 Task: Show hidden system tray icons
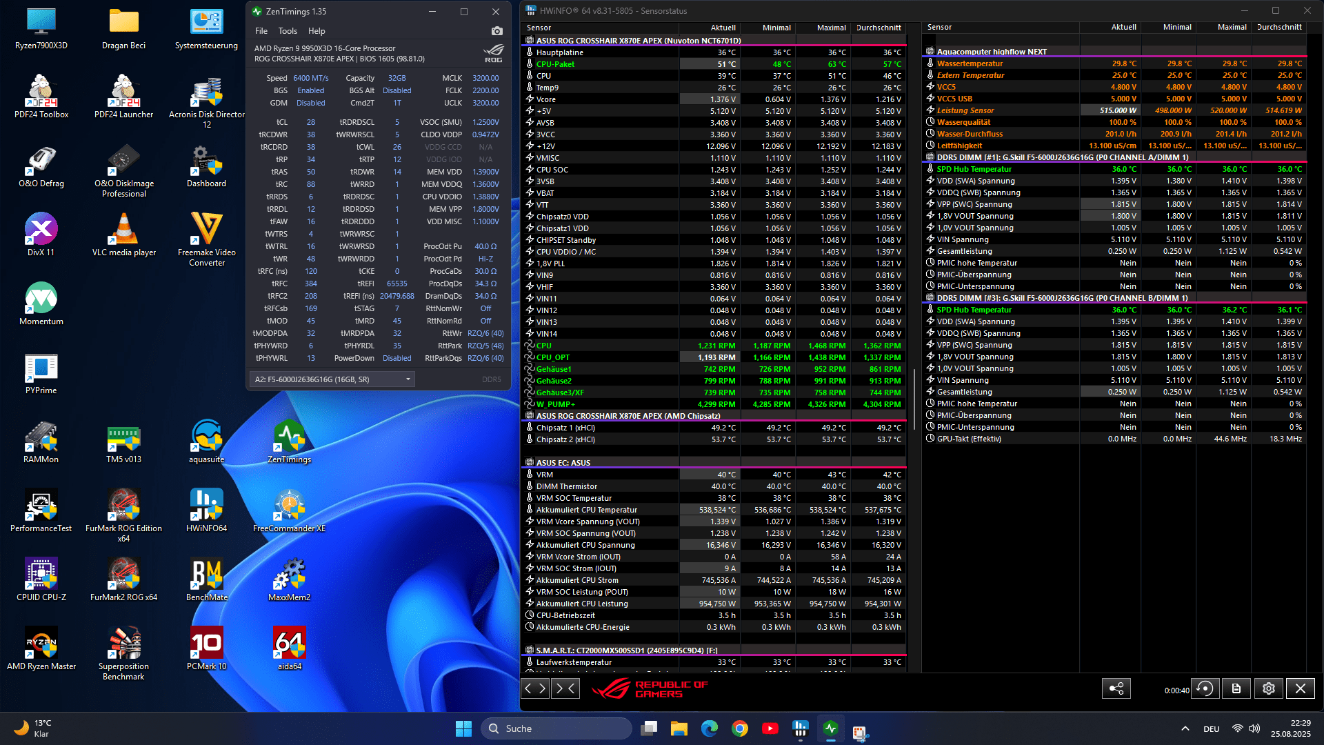[1185, 728]
